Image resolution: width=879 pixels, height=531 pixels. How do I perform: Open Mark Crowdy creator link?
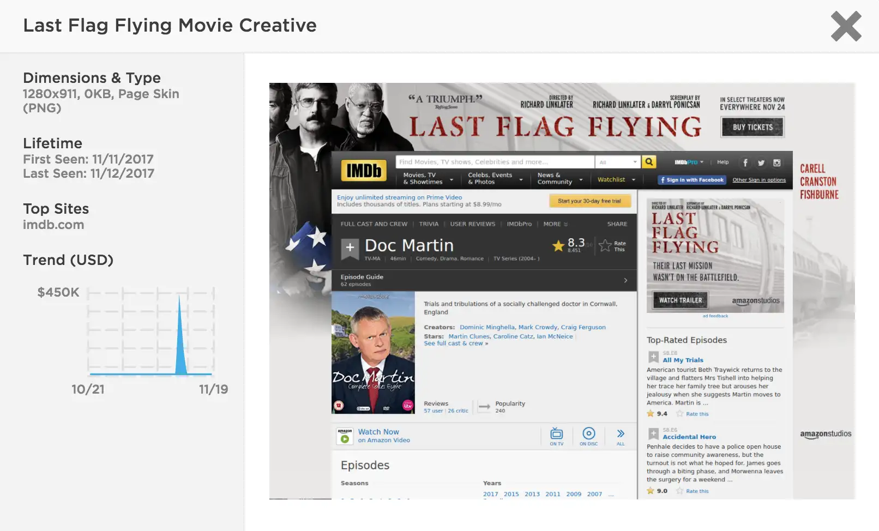point(538,327)
